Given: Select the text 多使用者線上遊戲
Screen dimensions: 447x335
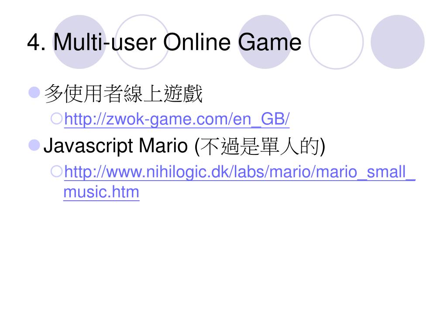Looking at the screenshot, I should click(124, 93).
